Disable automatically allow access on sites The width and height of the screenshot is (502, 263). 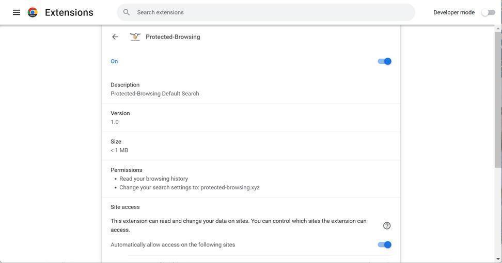pyautogui.click(x=385, y=245)
